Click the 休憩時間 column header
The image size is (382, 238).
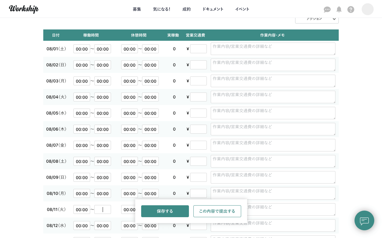coord(139,35)
